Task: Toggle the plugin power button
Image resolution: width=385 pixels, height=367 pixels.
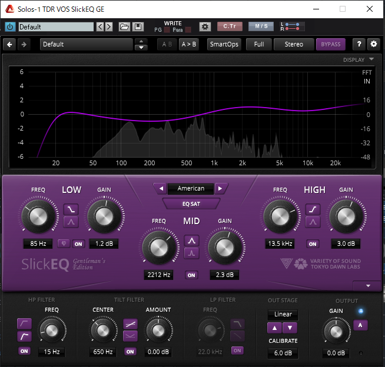Action: 10,26
